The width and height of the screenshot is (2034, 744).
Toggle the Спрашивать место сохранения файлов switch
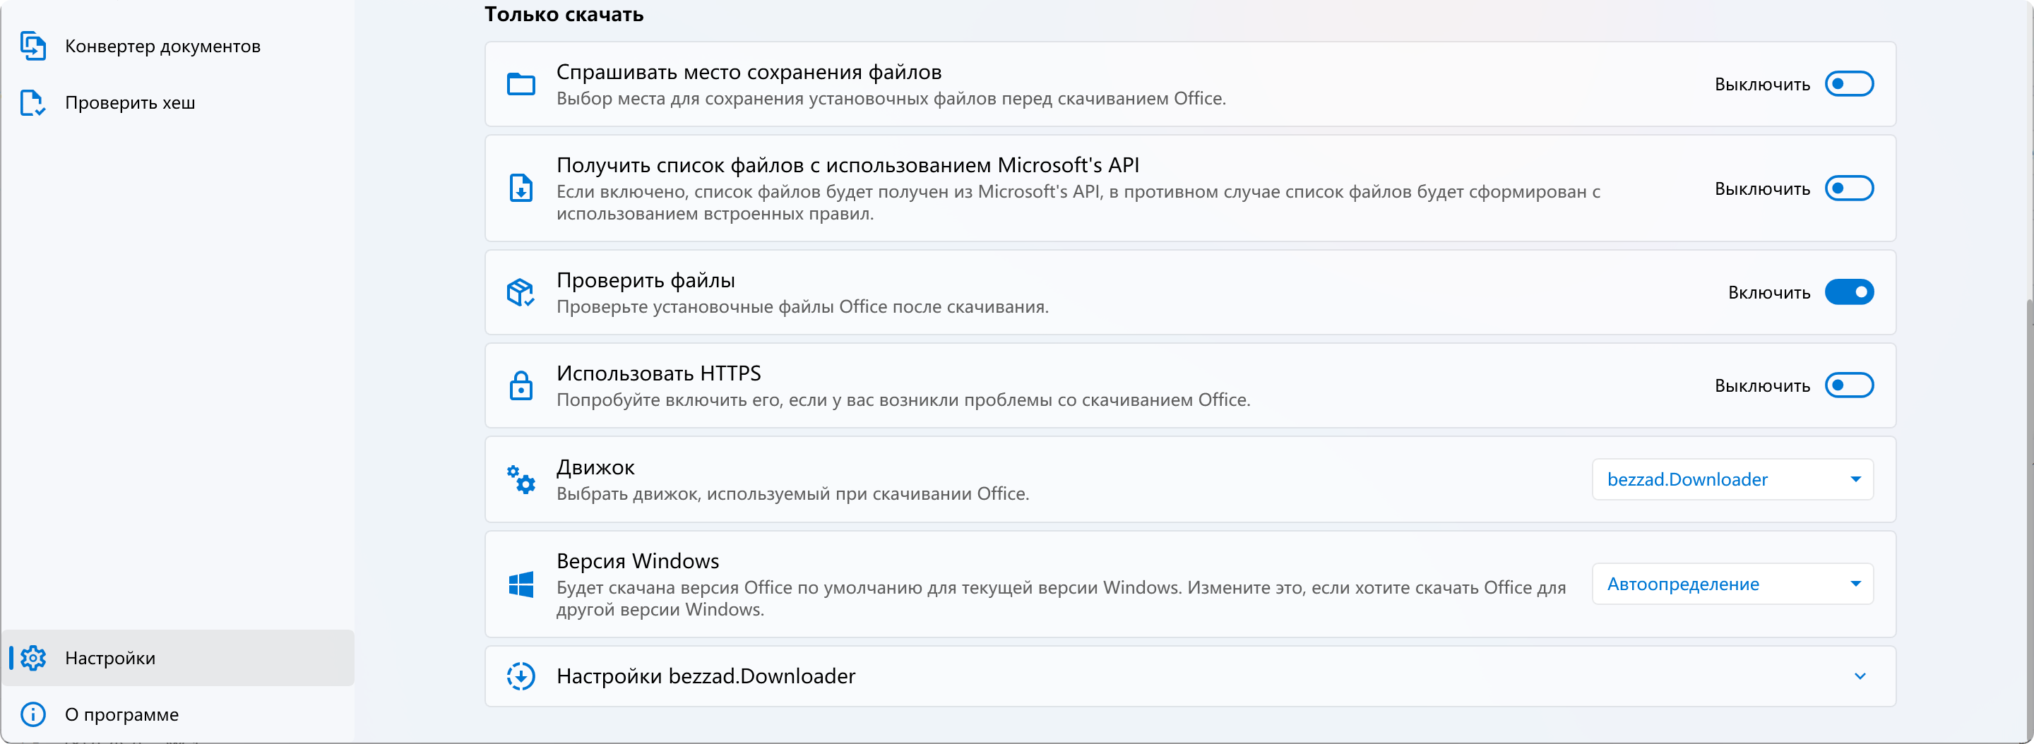click(1849, 83)
